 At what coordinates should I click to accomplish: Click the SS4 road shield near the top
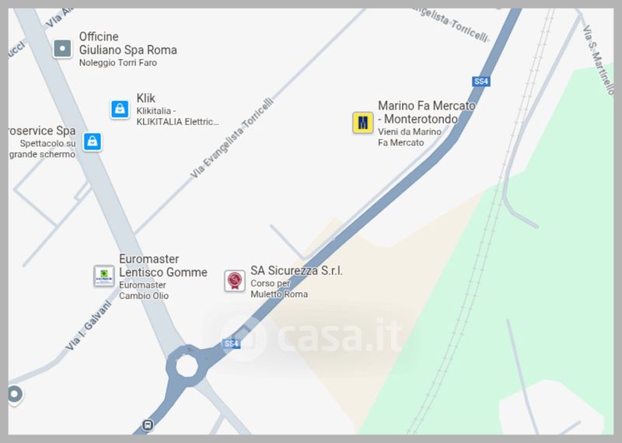click(x=480, y=82)
